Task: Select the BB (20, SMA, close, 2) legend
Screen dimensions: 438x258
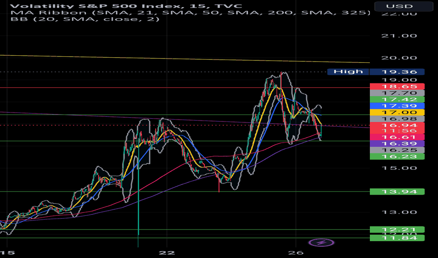Action: (85, 19)
